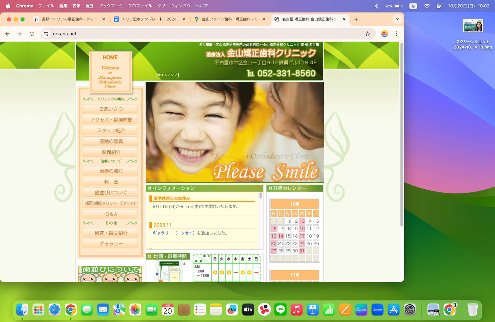The image size is (495, 322).
Task: Open the スクリーンショット file on desktop
Action: 473,26
